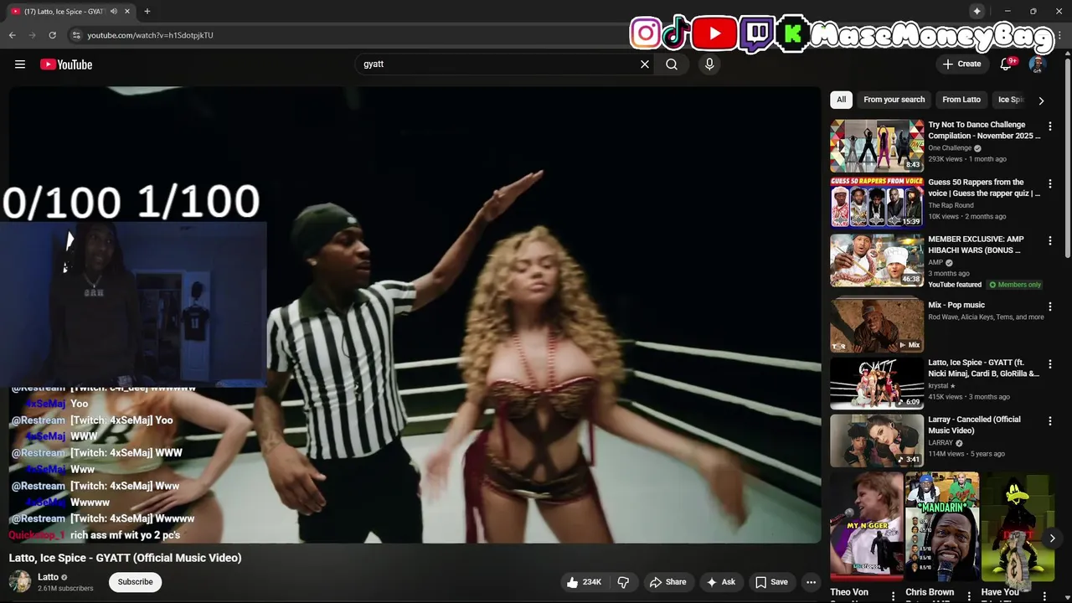1072x603 pixels.
Task: Open a new browser tab
Action: [147, 12]
